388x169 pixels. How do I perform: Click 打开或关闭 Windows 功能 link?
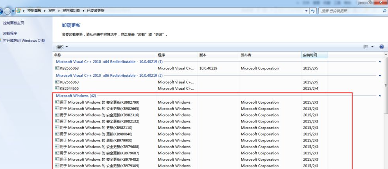pos(24,41)
